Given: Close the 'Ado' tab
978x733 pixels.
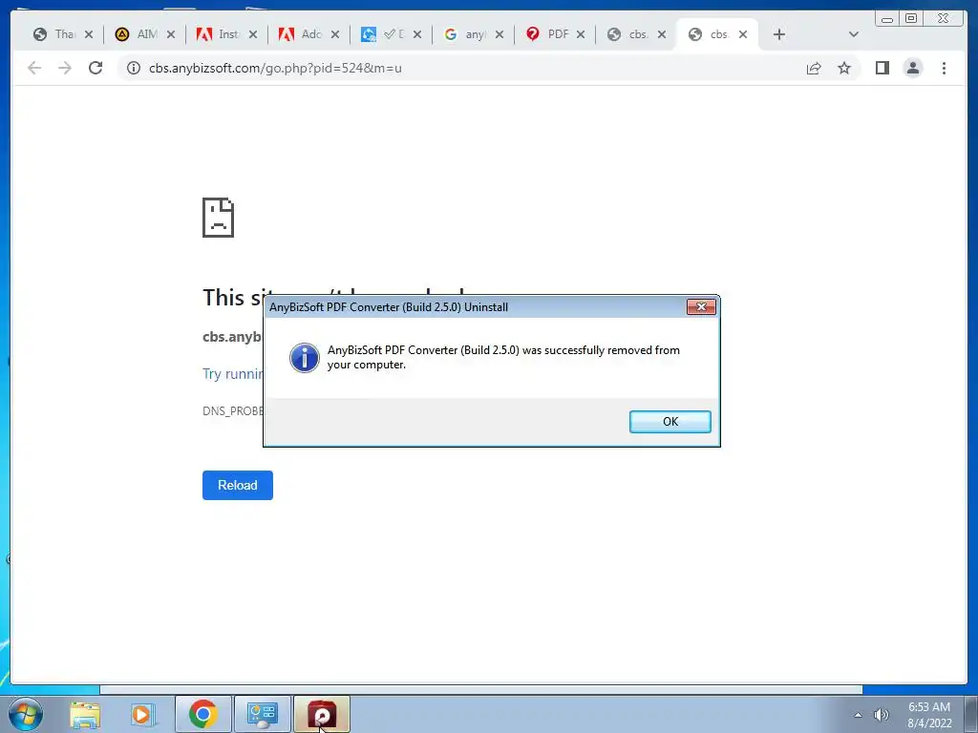Looking at the screenshot, I should 335,34.
